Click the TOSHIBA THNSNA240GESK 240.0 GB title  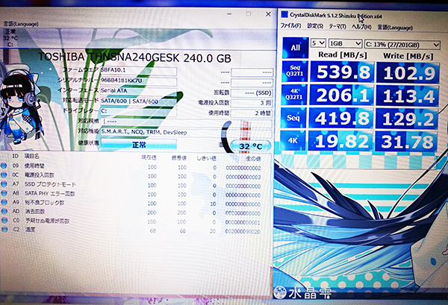(x=134, y=57)
